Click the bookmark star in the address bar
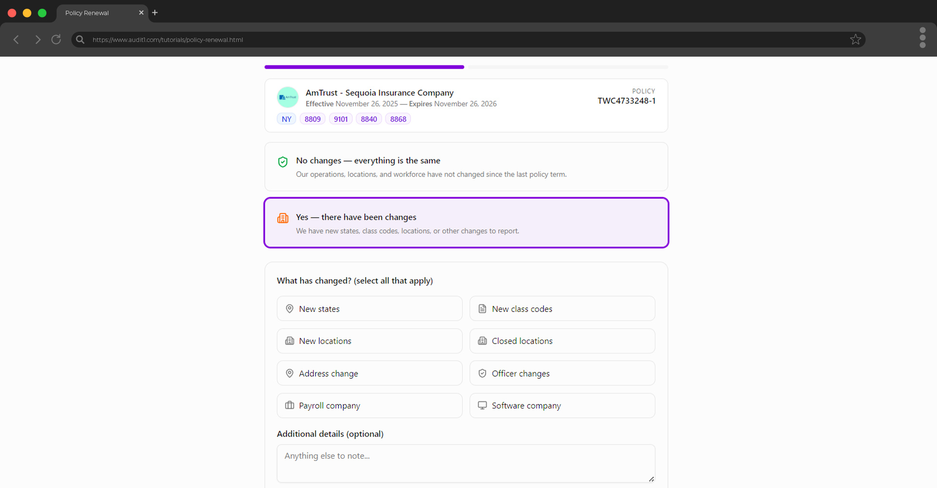The width and height of the screenshot is (937, 488). 856,40
